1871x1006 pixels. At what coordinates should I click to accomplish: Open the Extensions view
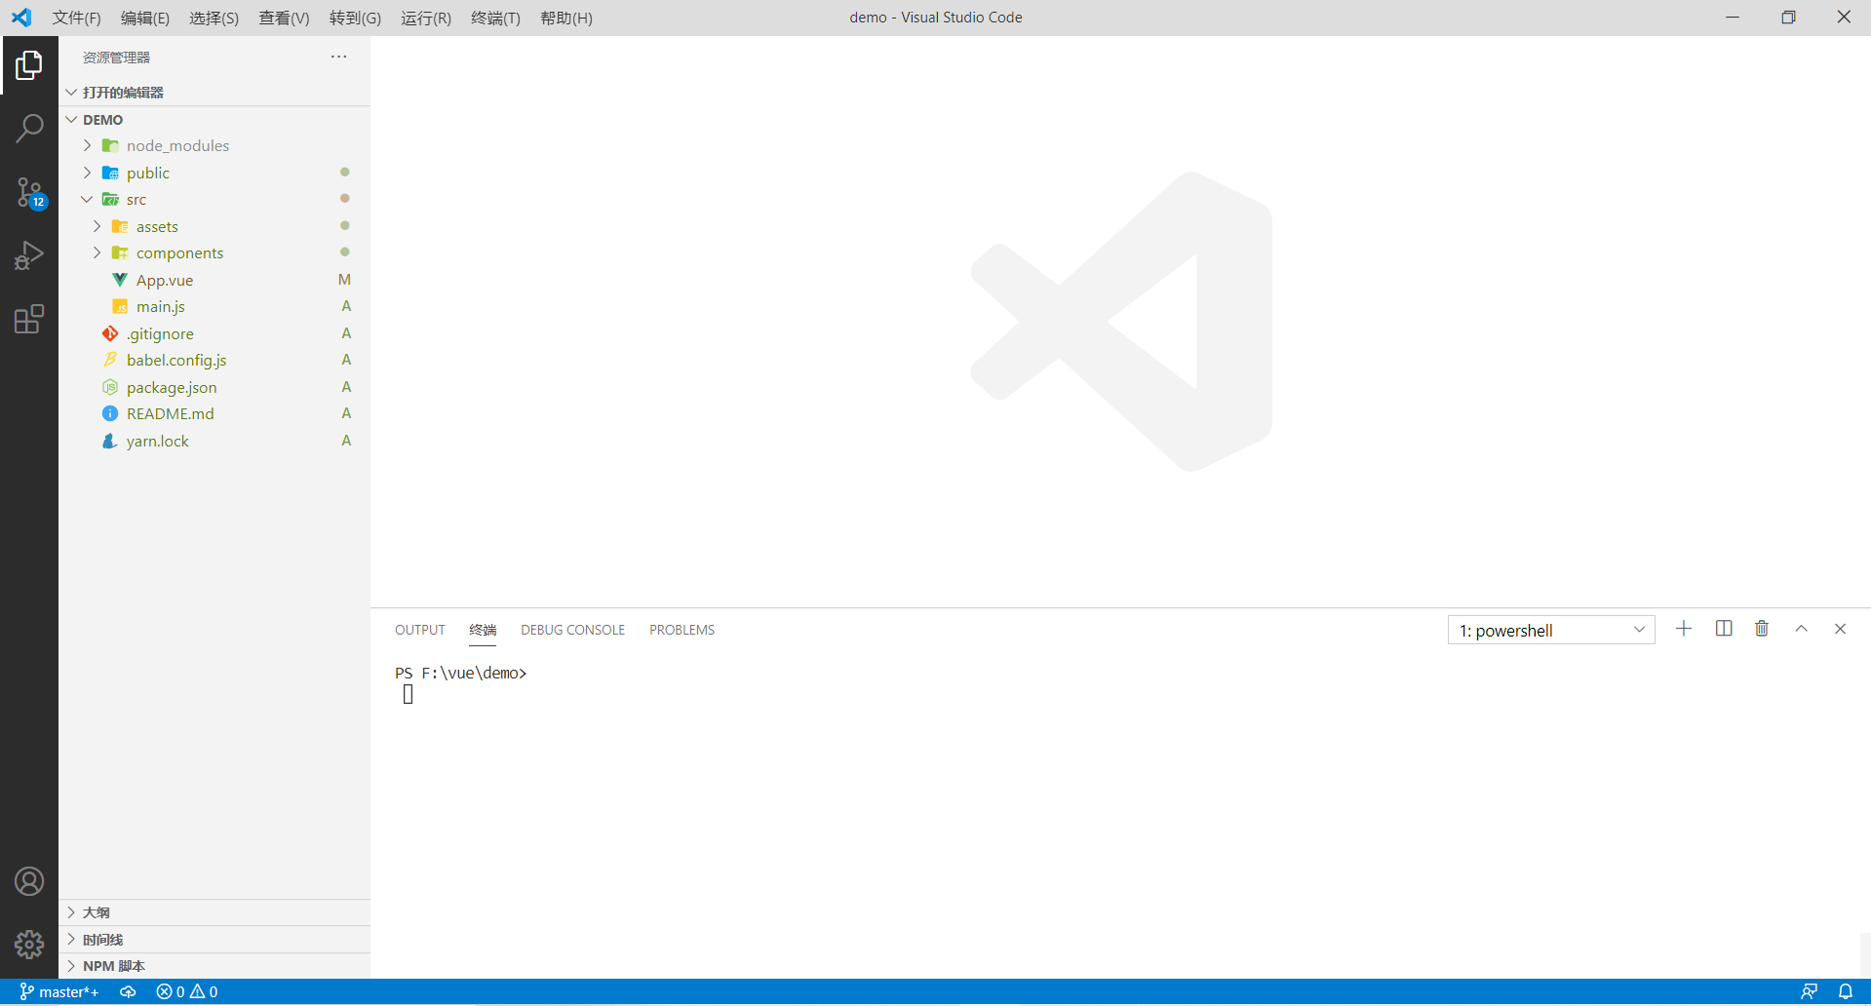(x=29, y=319)
